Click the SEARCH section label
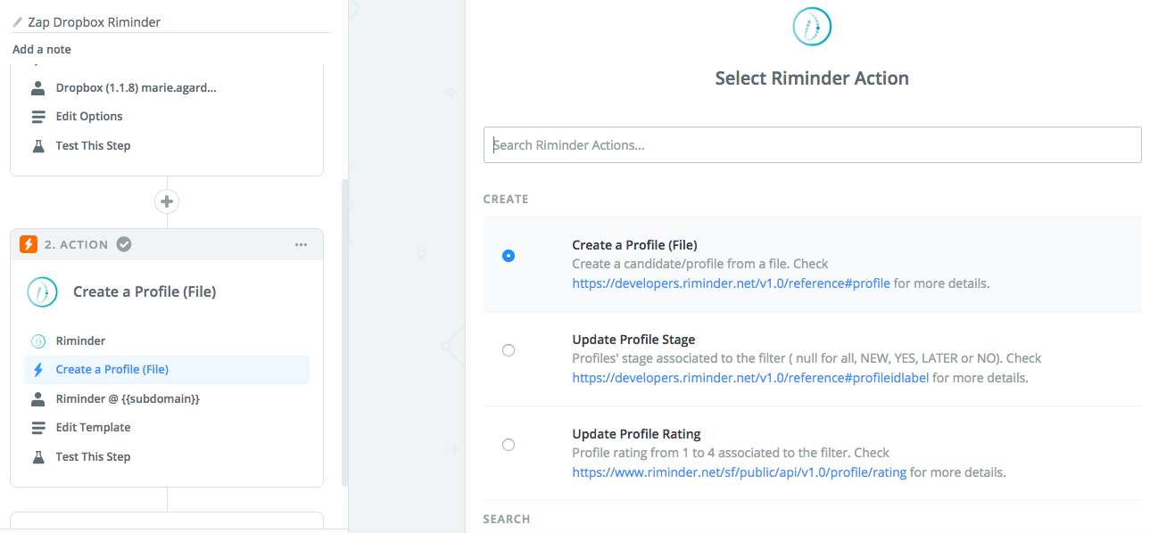Screen dimensions: 1150x533 pos(506,519)
